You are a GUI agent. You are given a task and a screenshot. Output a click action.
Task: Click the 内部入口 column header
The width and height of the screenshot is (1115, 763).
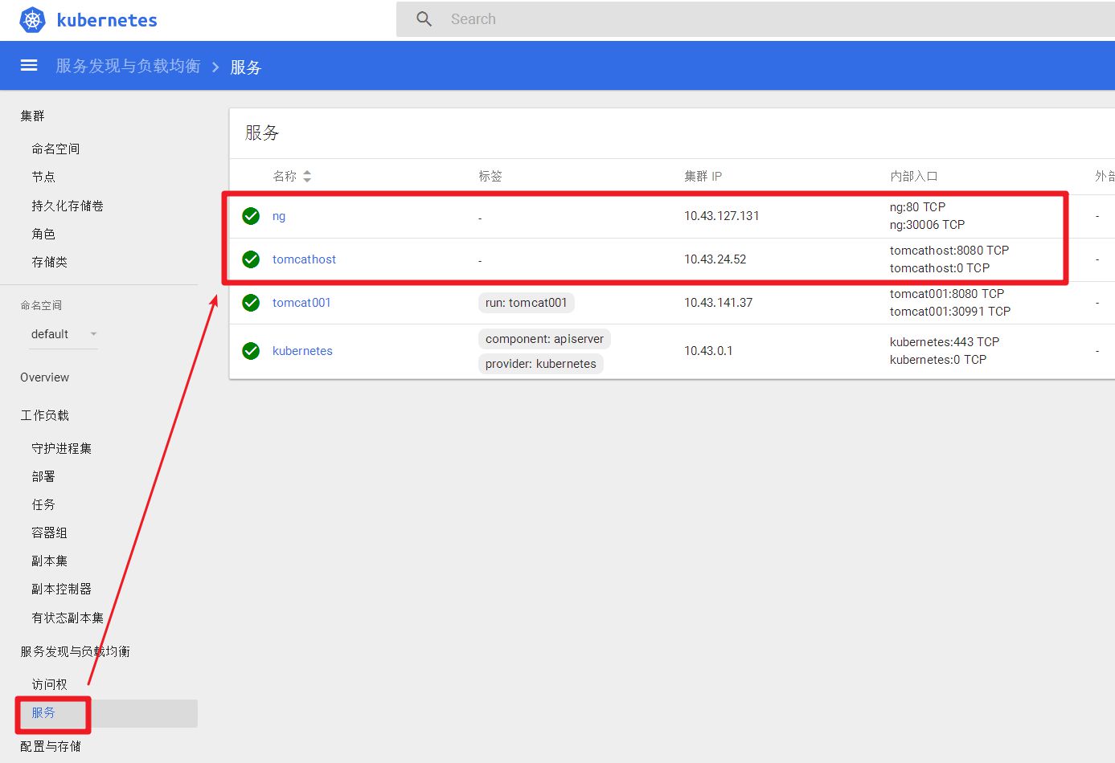pyautogui.click(x=914, y=177)
